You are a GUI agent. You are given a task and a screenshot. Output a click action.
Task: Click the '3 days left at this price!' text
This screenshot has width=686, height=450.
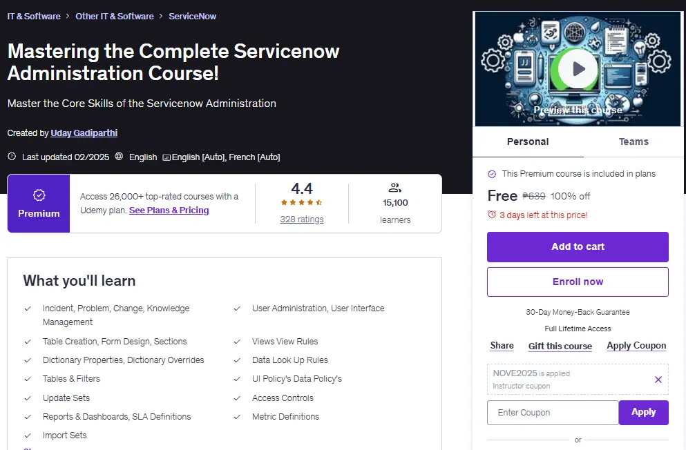[544, 215]
